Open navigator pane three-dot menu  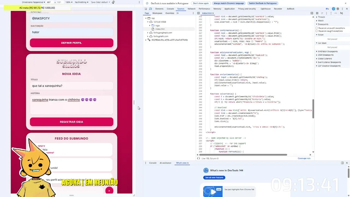pyautogui.click(x=194, y=13)
